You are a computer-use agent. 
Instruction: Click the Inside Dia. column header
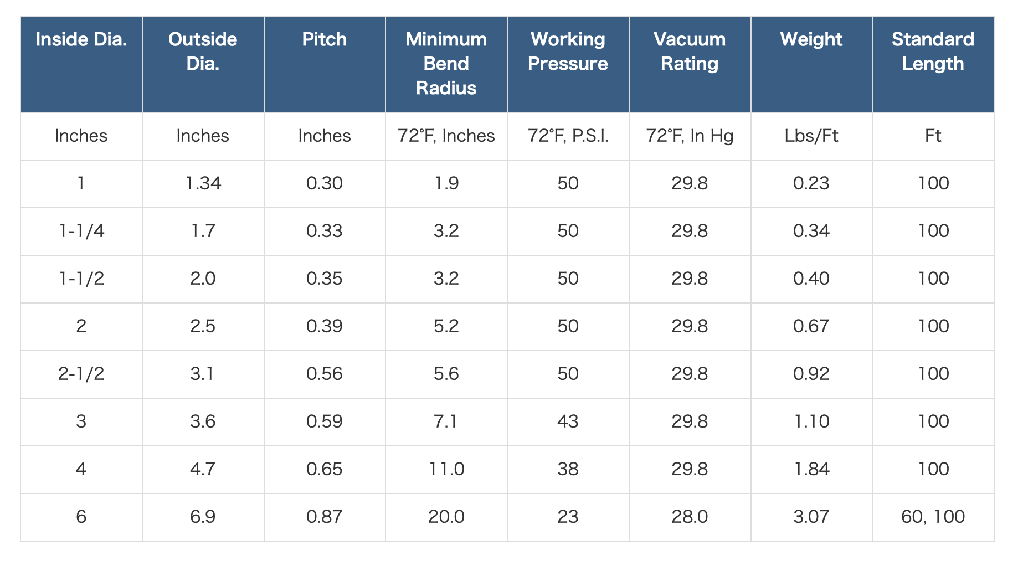(81, 40)
